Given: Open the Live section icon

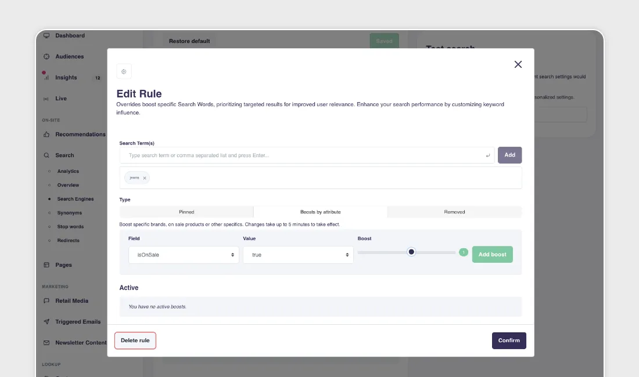Looking at the screenshot, I should click(x=46, y=98).
